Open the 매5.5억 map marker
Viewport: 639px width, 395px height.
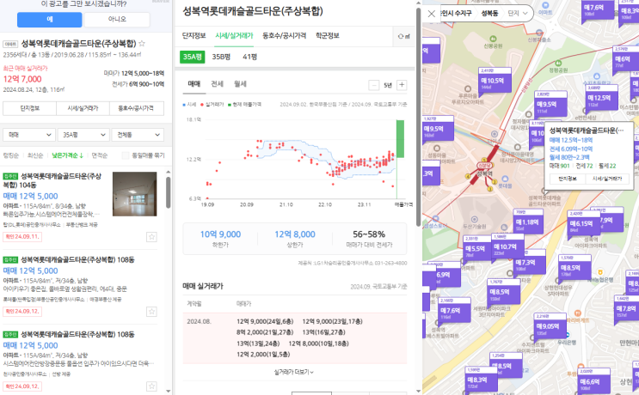[x=476, y=248]
